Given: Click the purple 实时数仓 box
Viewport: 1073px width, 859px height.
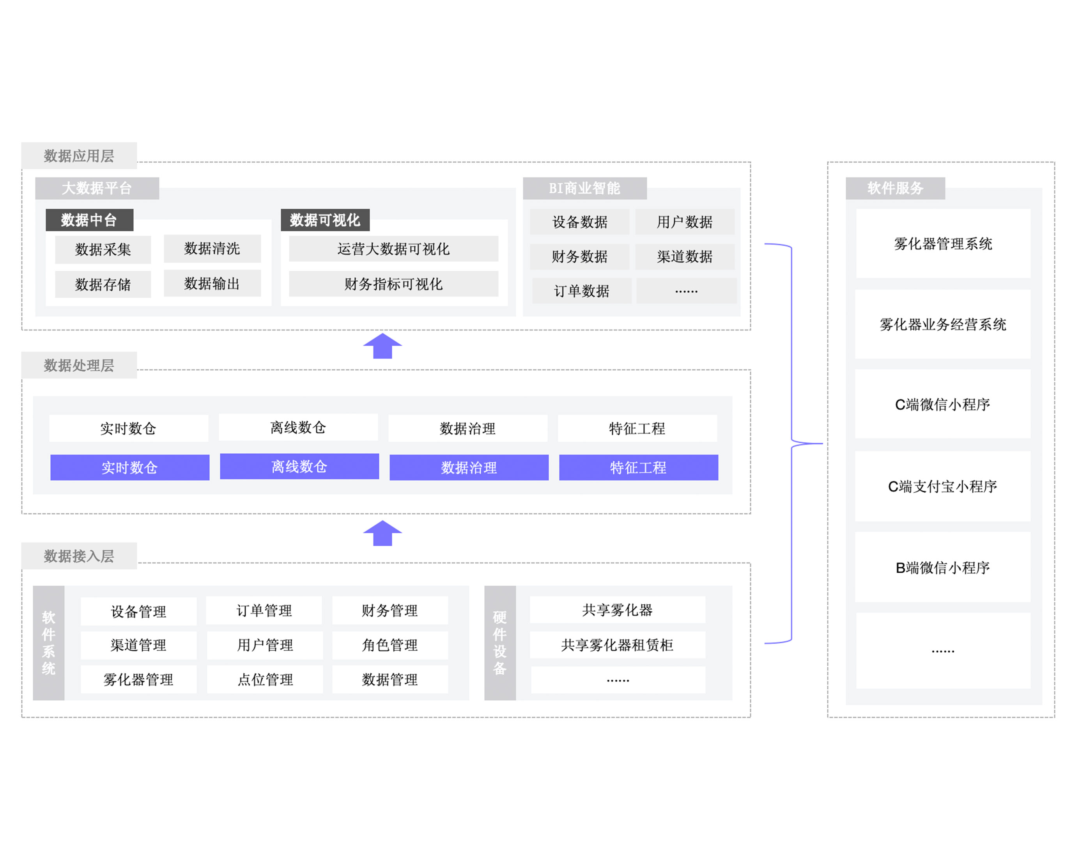Looking at the screenshot, I should pyautogui.click(x=130, y=468).
